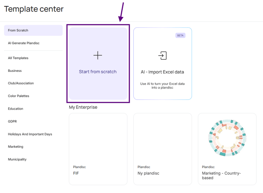Image resolution: width=263 pixels, height=193 pixels.
Task: Click the plus icon to start from scratch
Action: click(98, 55)
